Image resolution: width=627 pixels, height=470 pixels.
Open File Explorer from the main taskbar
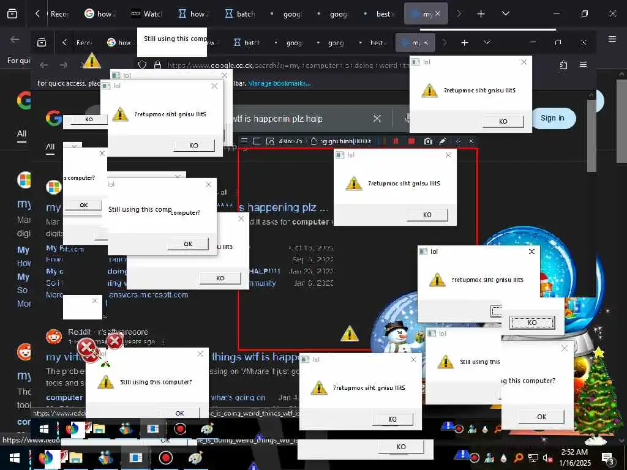point(75,458)
